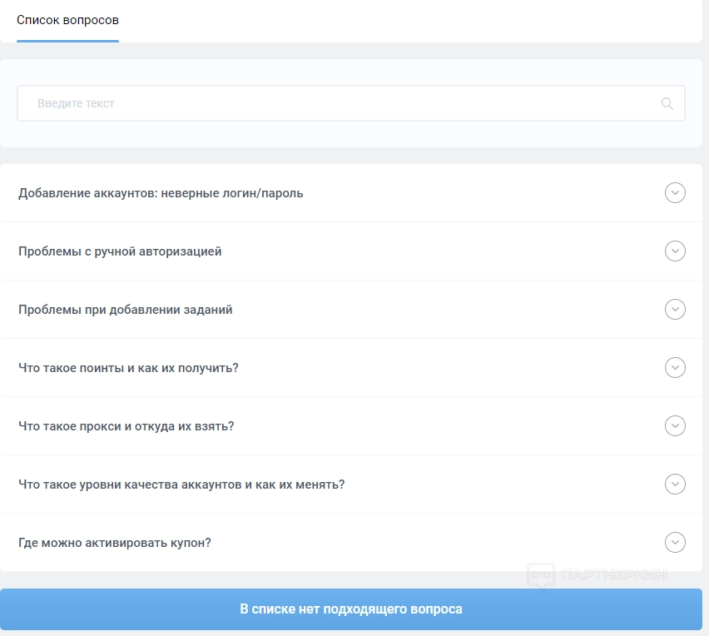Expand chevron for Что такое прокси question
The height and width of the screenshot is (636, 709).
click(x=675, y=425)
